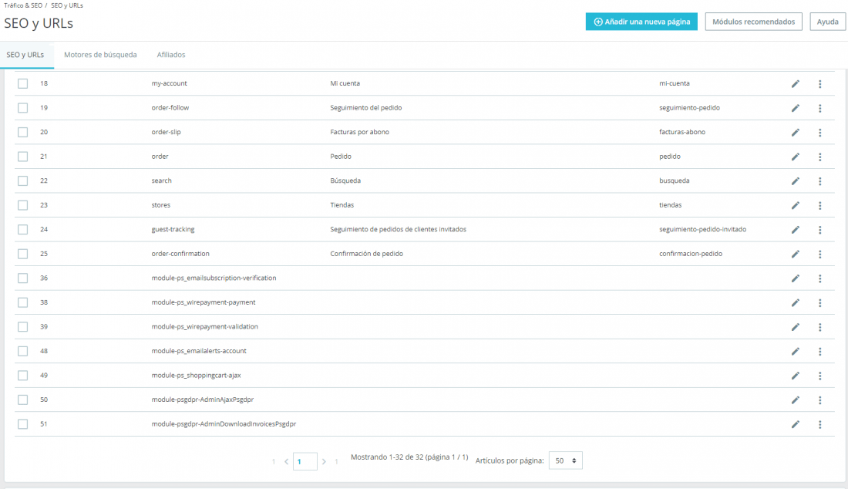Switch to the SEO y URLs tab
Image resolution: width=848 pixels, height=489 pixels.
[x=25, y=55]
